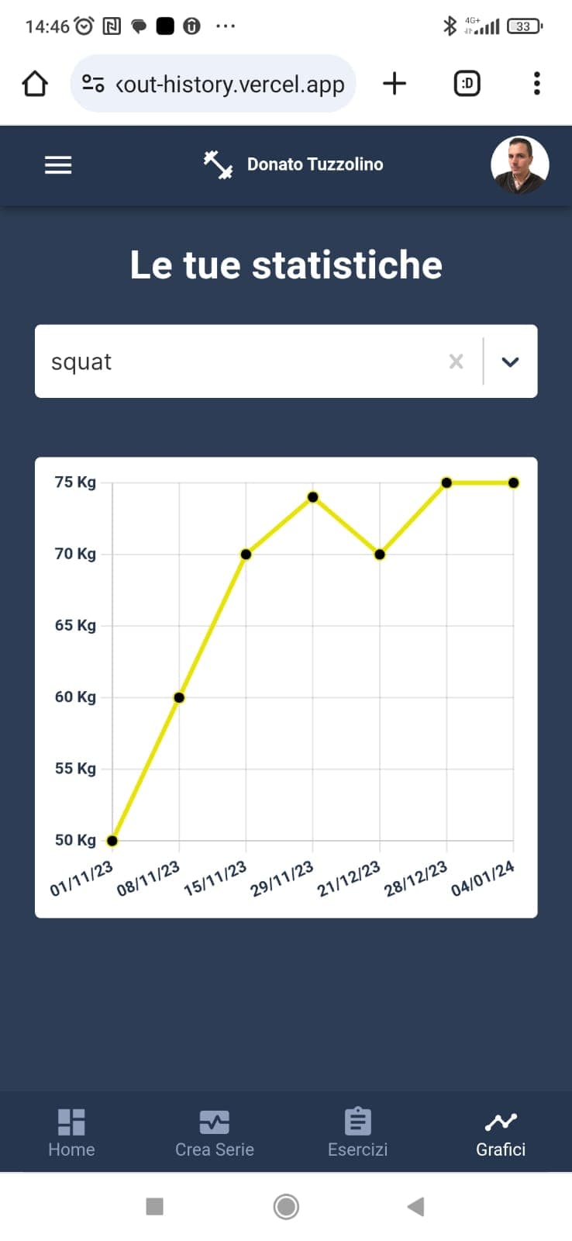572x1241 pixels.
Task: Show the open tabs switcher
Action: tap(467, 84)
